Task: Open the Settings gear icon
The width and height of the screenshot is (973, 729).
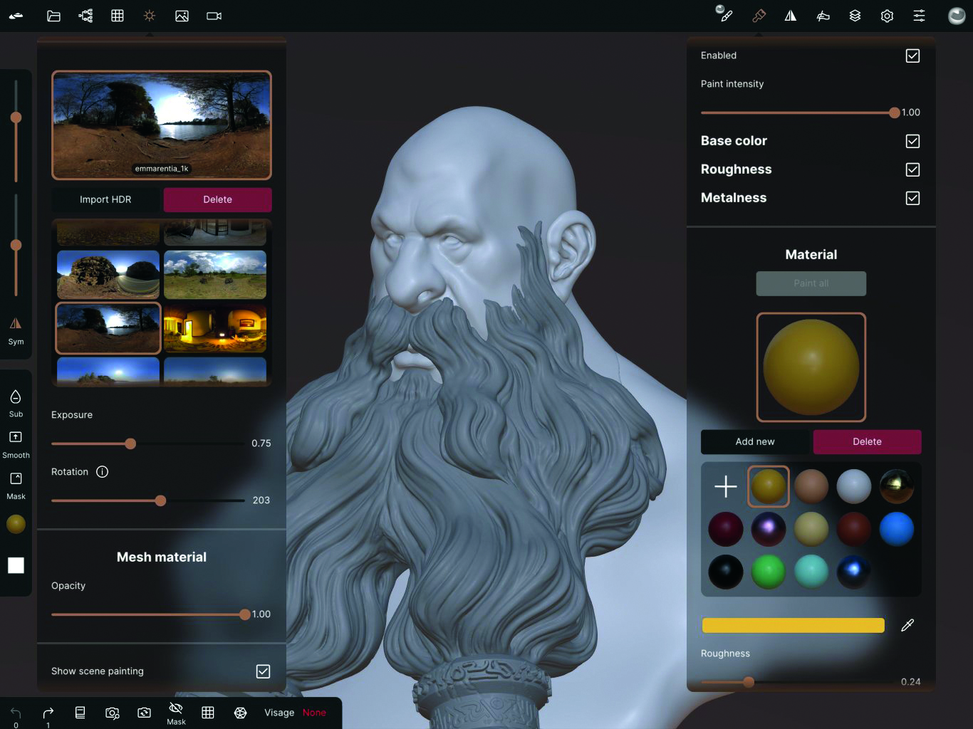Action: click(x=887, y=15)
